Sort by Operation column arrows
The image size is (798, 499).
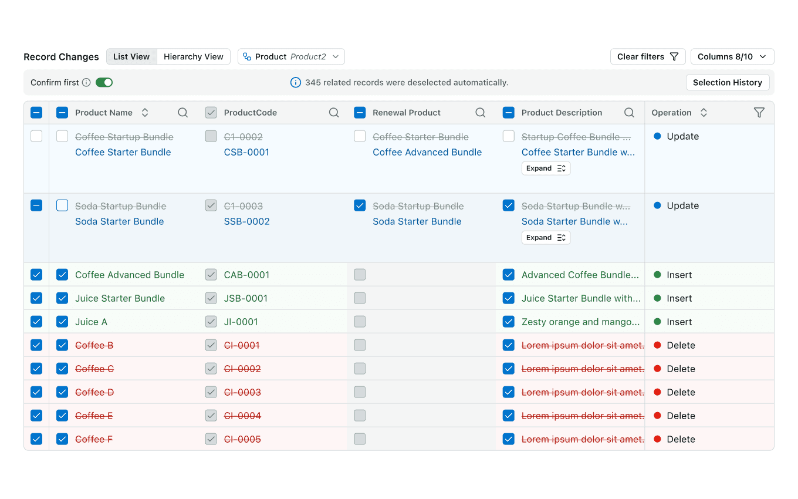click(704, 113)
